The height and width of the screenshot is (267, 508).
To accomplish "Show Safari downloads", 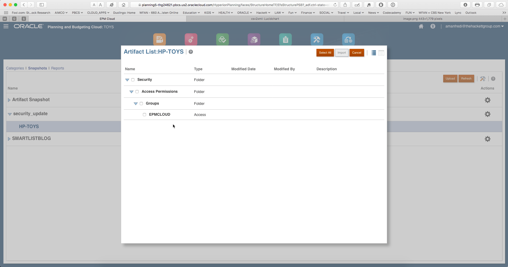I will pyautogui.click(x=465, y=5).
